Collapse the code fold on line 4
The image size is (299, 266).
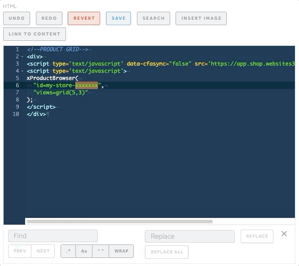[22, 71]
